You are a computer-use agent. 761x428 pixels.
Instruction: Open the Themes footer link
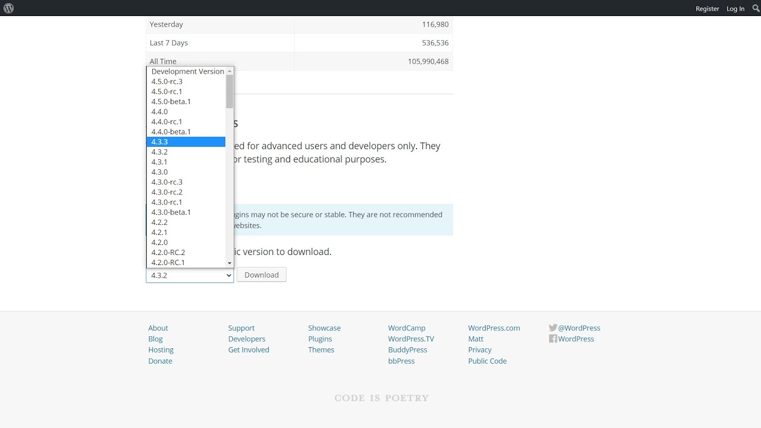(x=321, y=350)
